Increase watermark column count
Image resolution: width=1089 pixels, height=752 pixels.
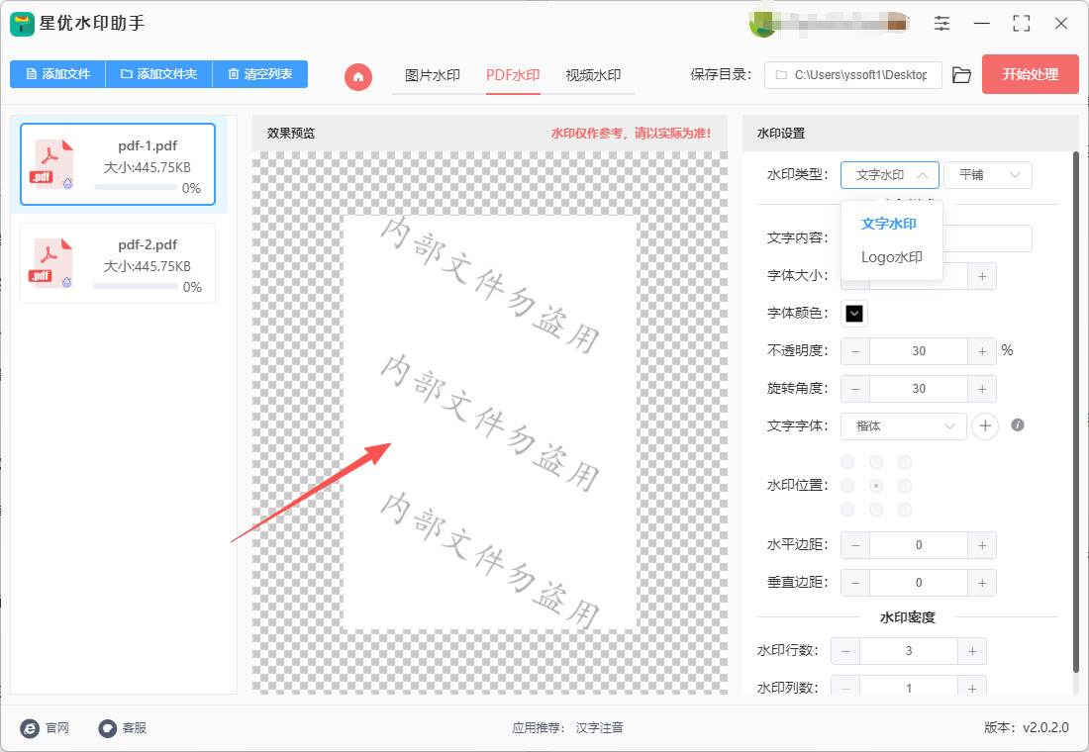tap(972, 688)
